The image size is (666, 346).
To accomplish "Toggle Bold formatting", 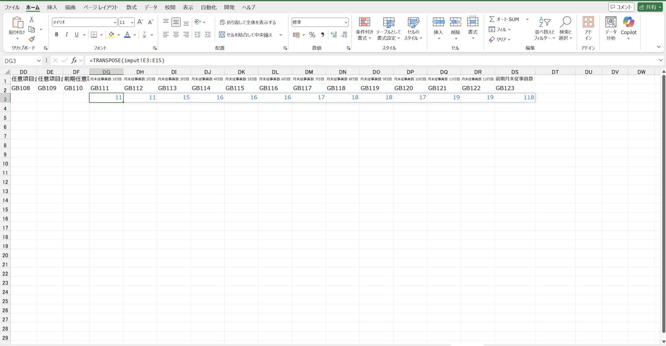I will [56, 35].
